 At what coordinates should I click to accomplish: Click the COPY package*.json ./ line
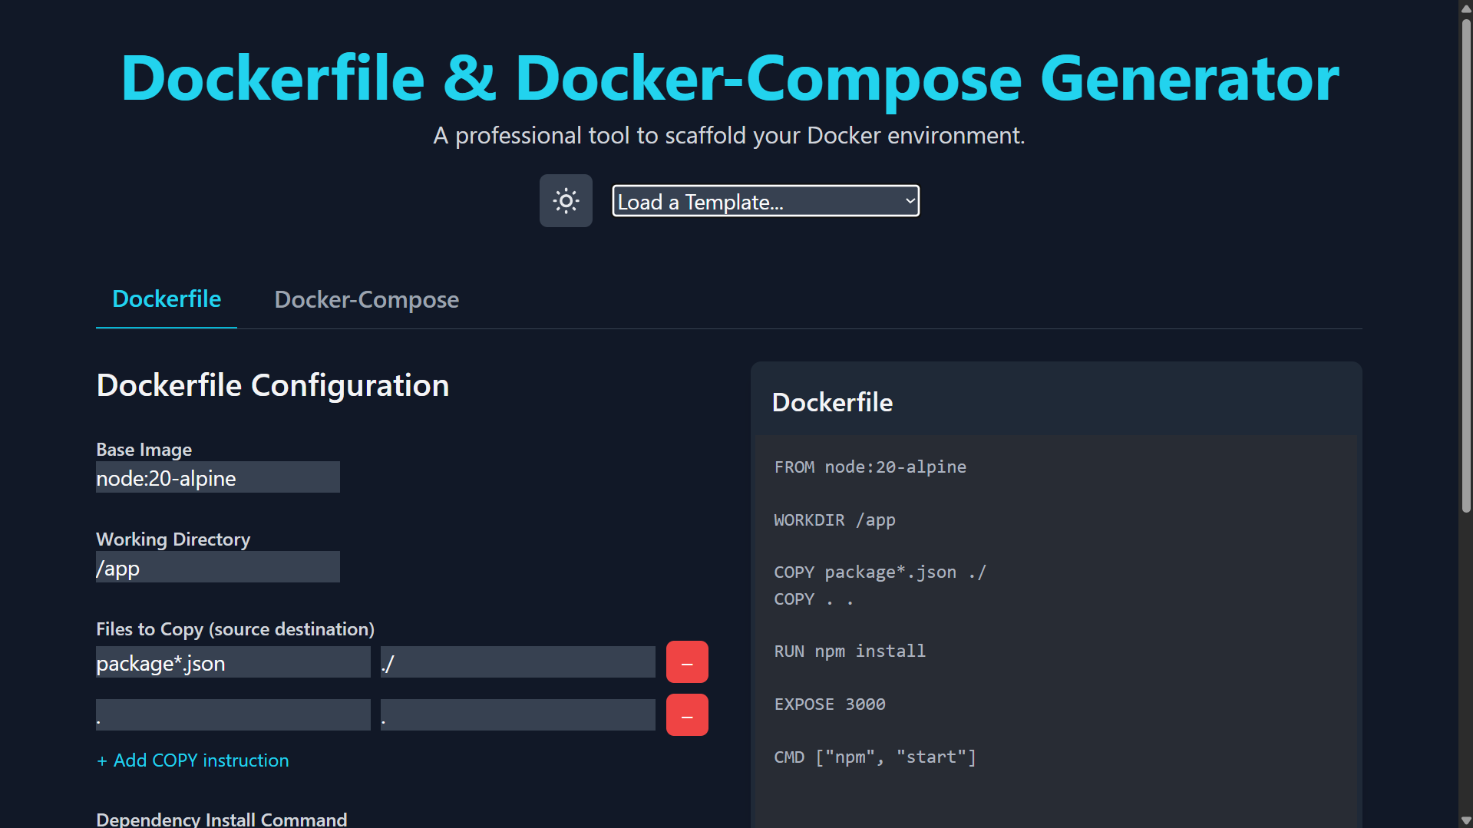coord(880,572)
